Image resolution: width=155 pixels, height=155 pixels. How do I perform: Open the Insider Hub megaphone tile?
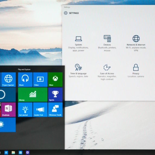click(40, 110)
